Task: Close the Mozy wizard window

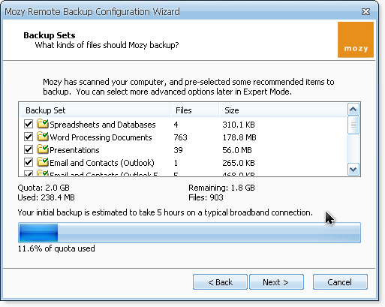Action: point(365,11)
